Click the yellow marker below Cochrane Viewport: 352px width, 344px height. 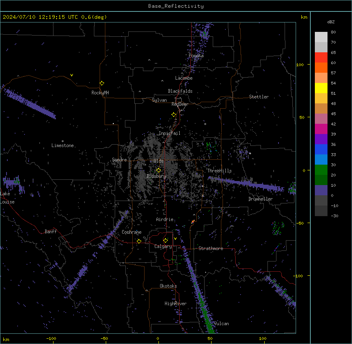[x=139, y=241]
